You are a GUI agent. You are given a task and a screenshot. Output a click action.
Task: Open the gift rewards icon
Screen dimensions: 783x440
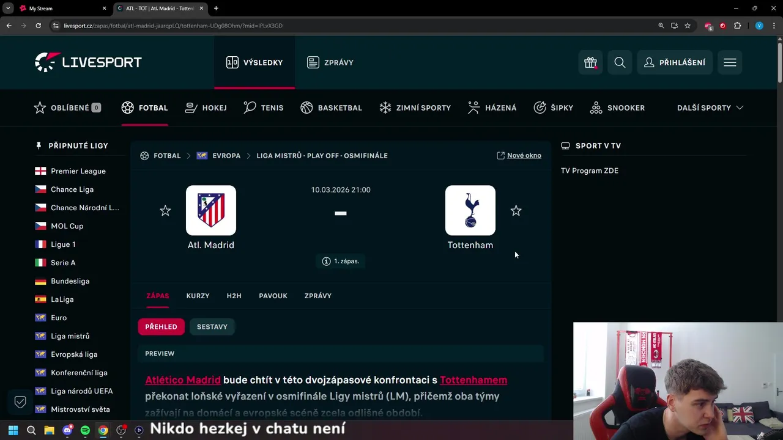590,62
